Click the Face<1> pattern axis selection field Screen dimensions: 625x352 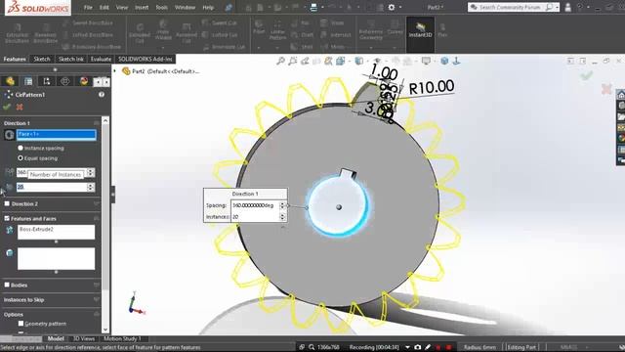click(x=57, y=135)
